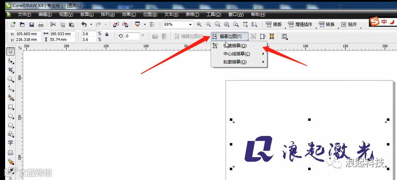
Task: Expand the 中心线描摹(C) submenu
Action: (x=239, y=54)
